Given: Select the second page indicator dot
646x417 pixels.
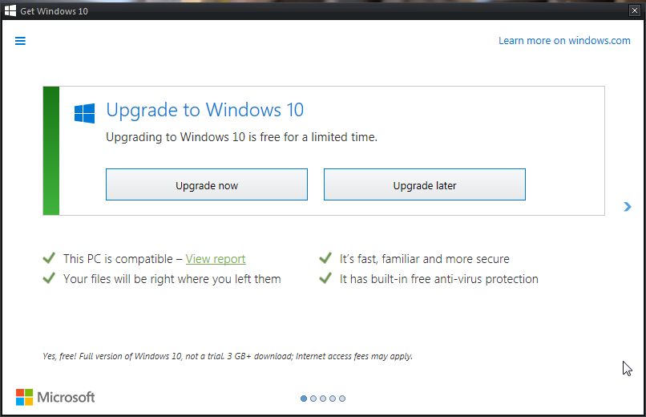Looking at the screenshot, I should 313,399.
